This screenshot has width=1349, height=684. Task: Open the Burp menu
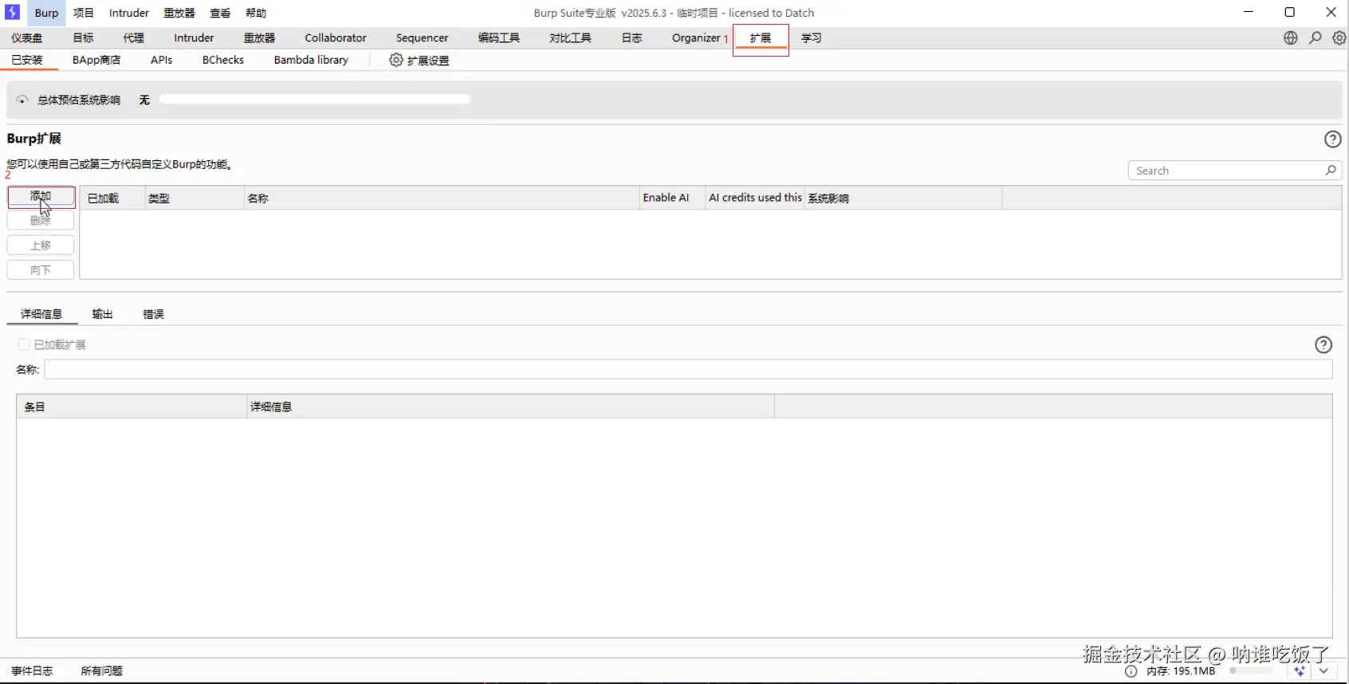(x=46, y=13)
